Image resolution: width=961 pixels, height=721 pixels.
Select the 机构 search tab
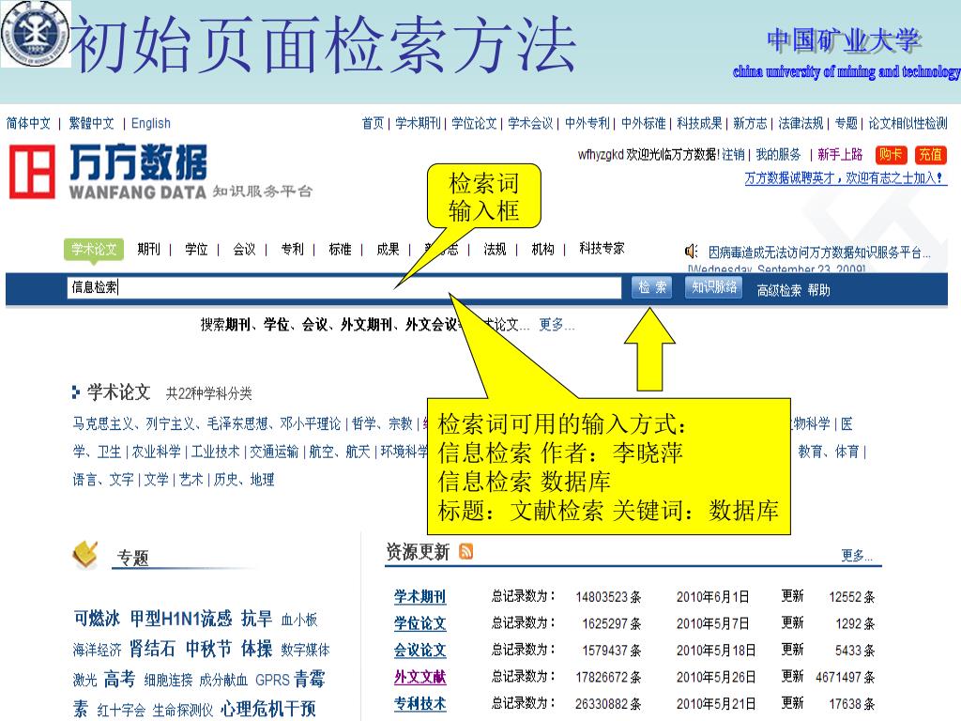[x=542, y=250]
